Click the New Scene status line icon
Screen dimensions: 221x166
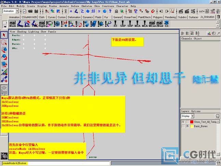25,11
